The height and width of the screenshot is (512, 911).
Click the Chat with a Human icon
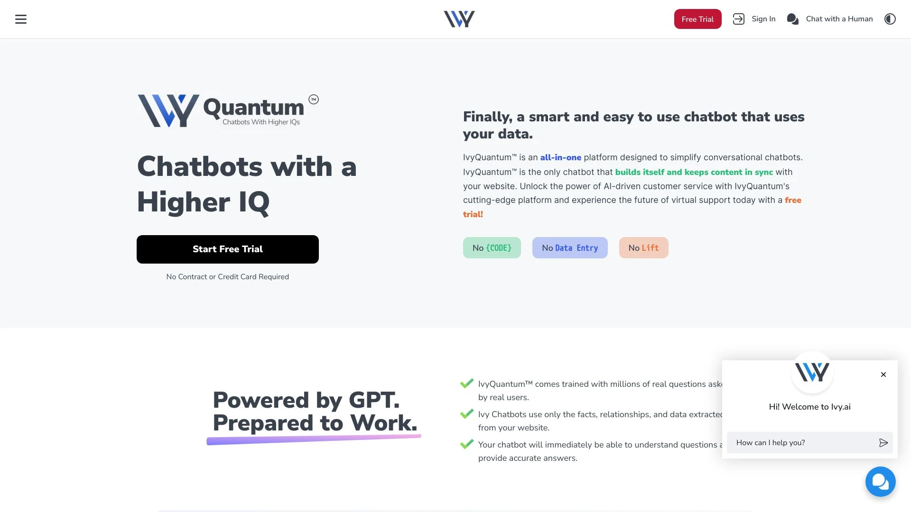792,19
